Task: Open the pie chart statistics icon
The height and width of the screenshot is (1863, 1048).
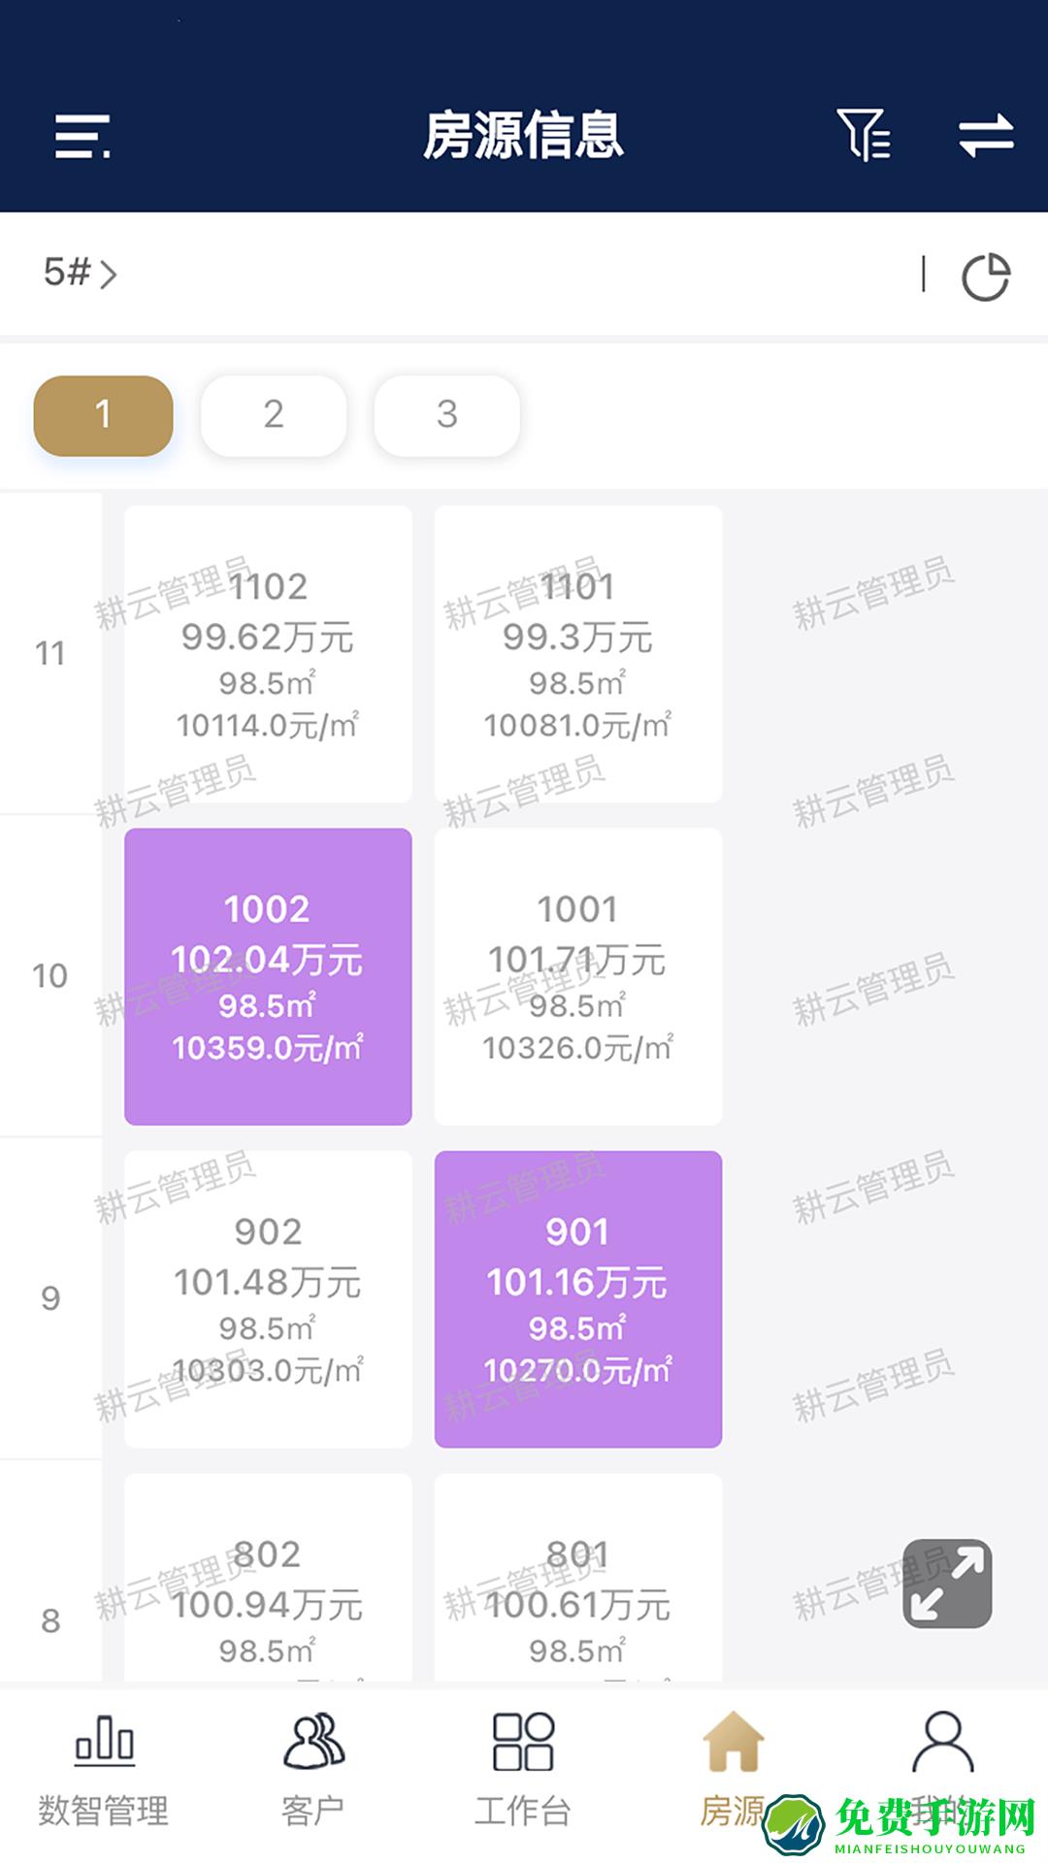Action: pyautogui.click(x=985, y=277)
